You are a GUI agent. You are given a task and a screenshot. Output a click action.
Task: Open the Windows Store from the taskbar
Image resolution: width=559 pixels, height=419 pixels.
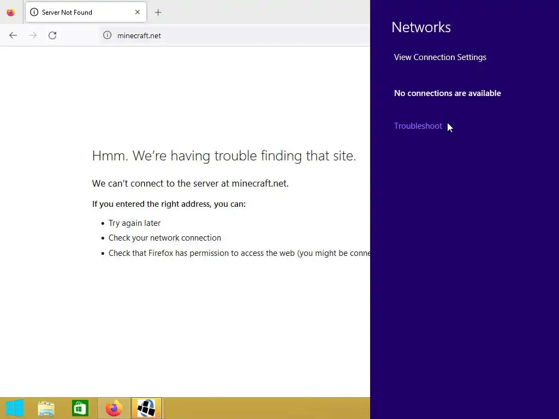pyautogui.click(x=80, y=408)
